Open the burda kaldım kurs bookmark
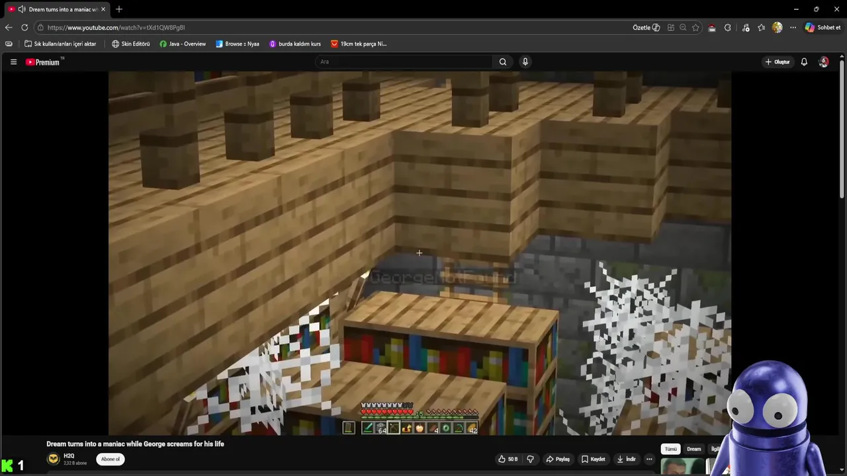Image resolution: width=847 pixels, height=476 pixels. (295, 44)
